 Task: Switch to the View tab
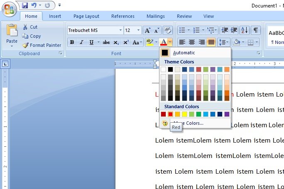point(208,16)
